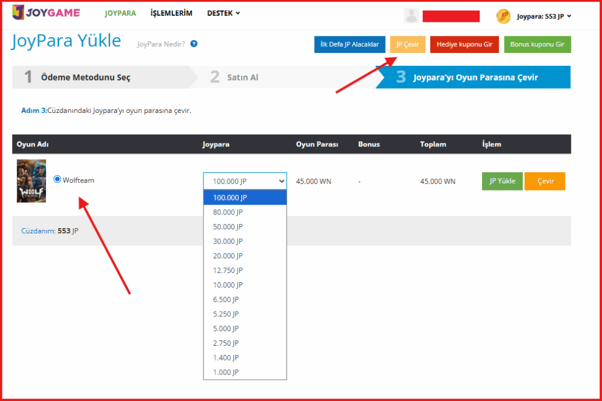Click the Bonus kuponu Gir button

pos(537,44)
